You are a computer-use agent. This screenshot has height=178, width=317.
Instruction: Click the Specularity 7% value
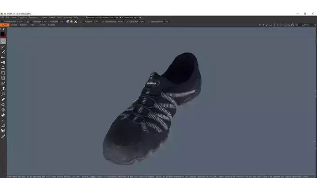[166, 22]
